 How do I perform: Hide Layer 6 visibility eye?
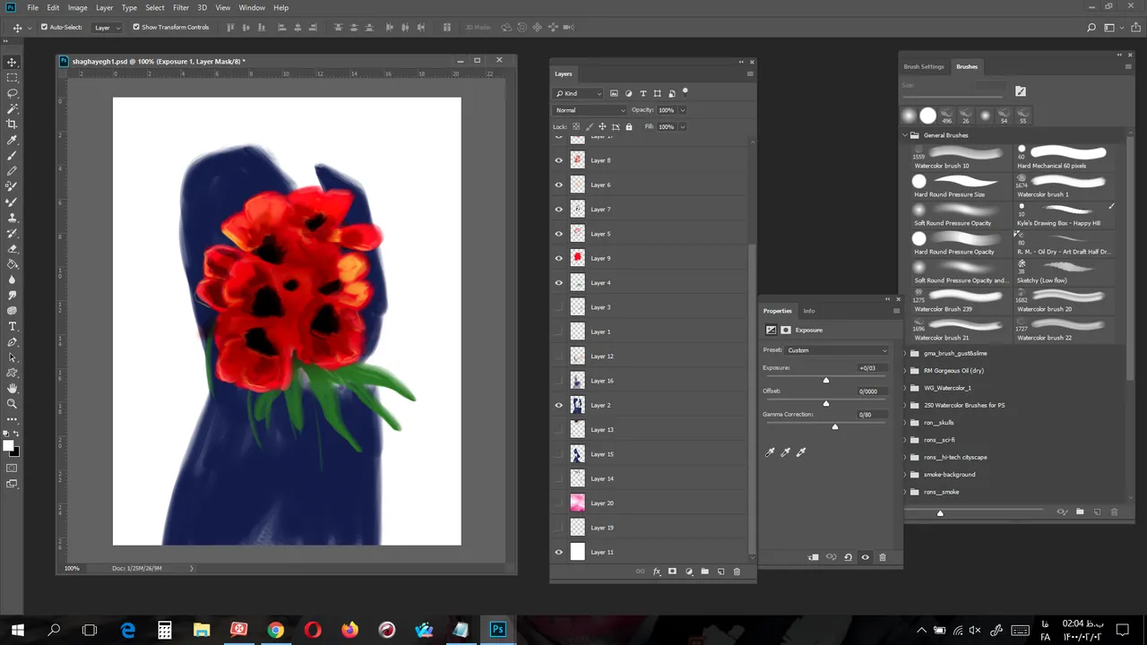[559, 185]
